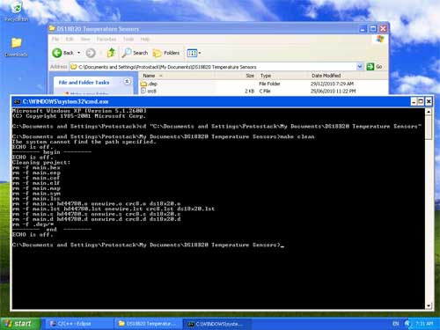Click the 'rm -f .dep/*' console line
This screenshot has height=330, width=440.
coord(33,224)
